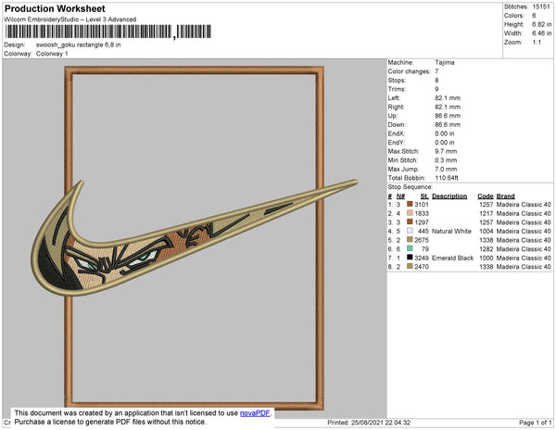Click the Brand column header
This screenshot has width=556, height=430.
click(x=505, y=196)
